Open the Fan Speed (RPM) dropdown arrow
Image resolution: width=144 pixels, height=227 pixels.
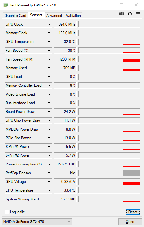pos(49,59)
